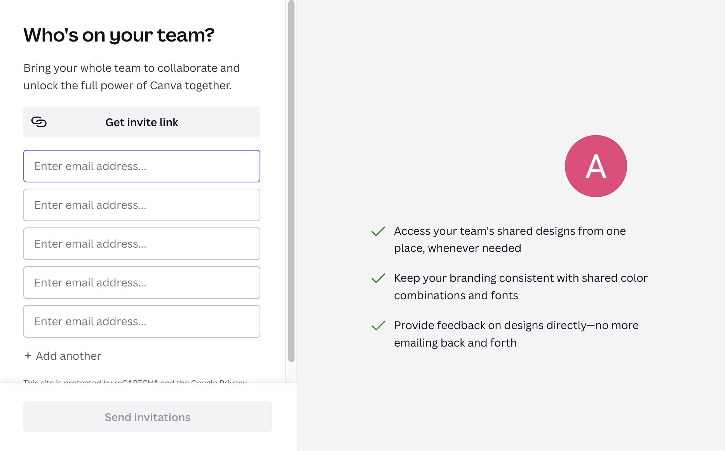This screenshot has width=725, height=451.
Task: Click the checkmark beside feedback on designs
Action: click(x=378, y=326)
